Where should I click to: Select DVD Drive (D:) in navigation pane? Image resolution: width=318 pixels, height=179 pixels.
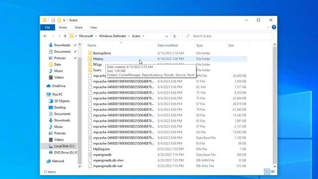[x=66, y=153]
